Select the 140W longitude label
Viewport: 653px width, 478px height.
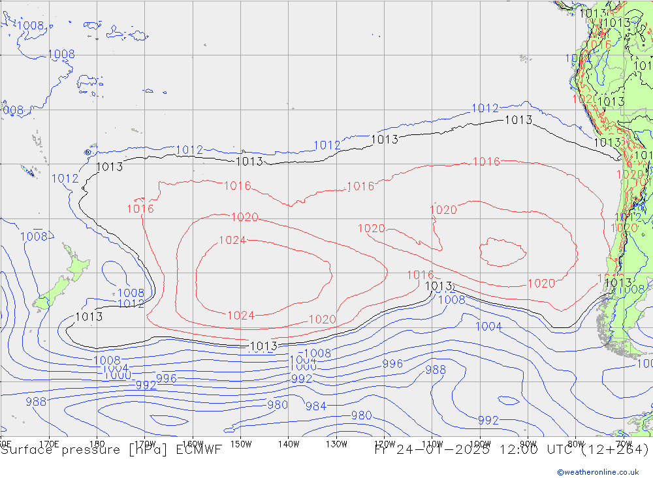(289, 444)
